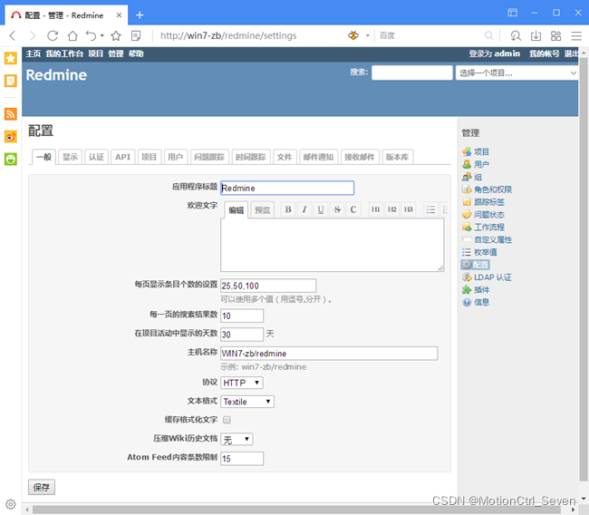Viewport: 589px width, 515px height.
Task: Open the 协议 HTTP dropdown
Action: click(242, 383)
